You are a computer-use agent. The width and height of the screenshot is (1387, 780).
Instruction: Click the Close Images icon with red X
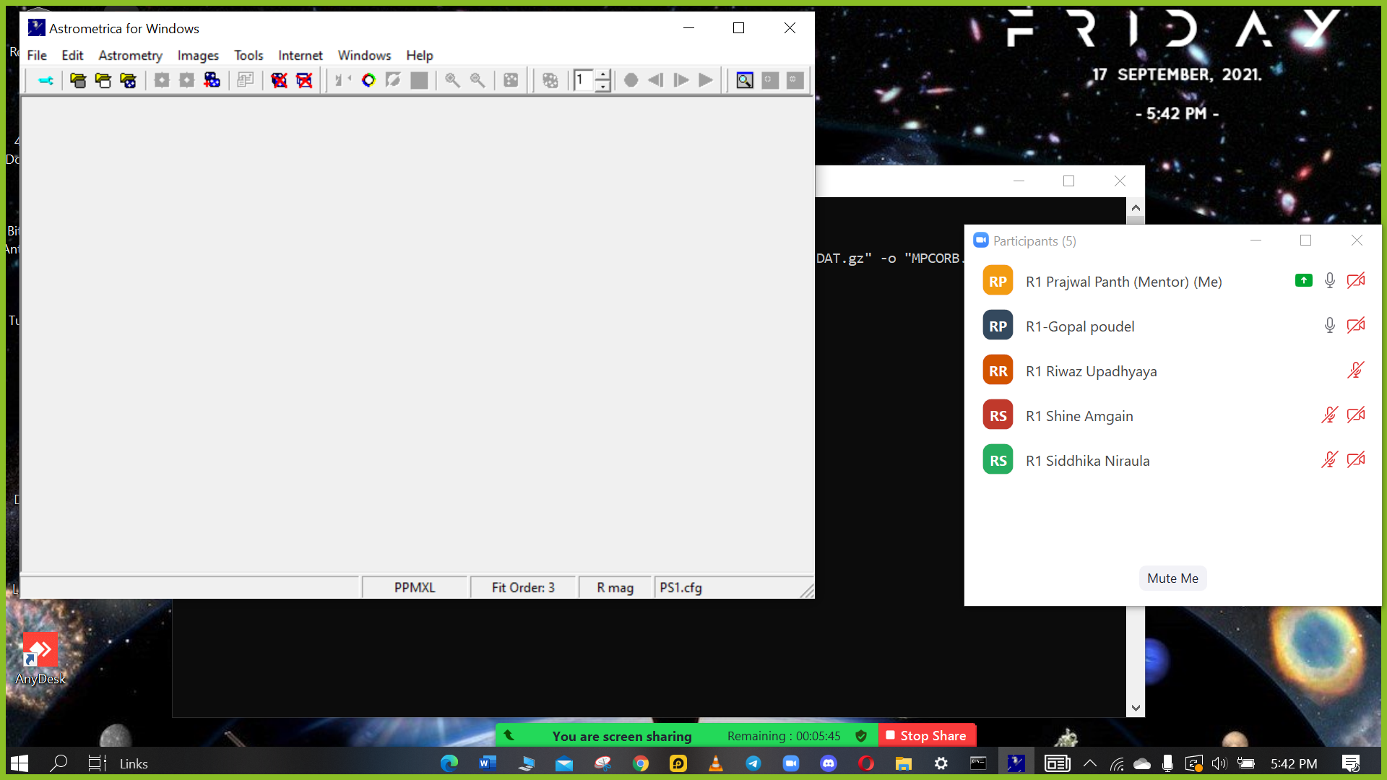tap(279, 80)
